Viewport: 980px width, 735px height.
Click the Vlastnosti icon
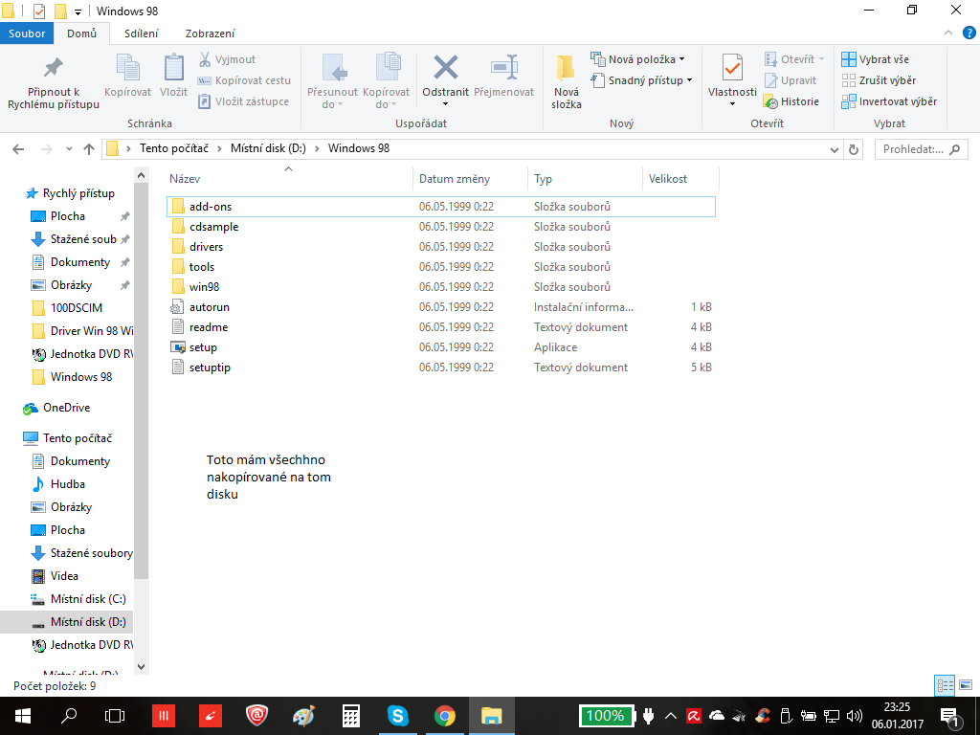pyautogui.click(x=732, y=68)
